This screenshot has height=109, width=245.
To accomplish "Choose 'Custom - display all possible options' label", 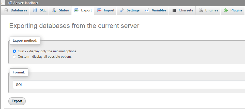I will (x=44, y=57).
